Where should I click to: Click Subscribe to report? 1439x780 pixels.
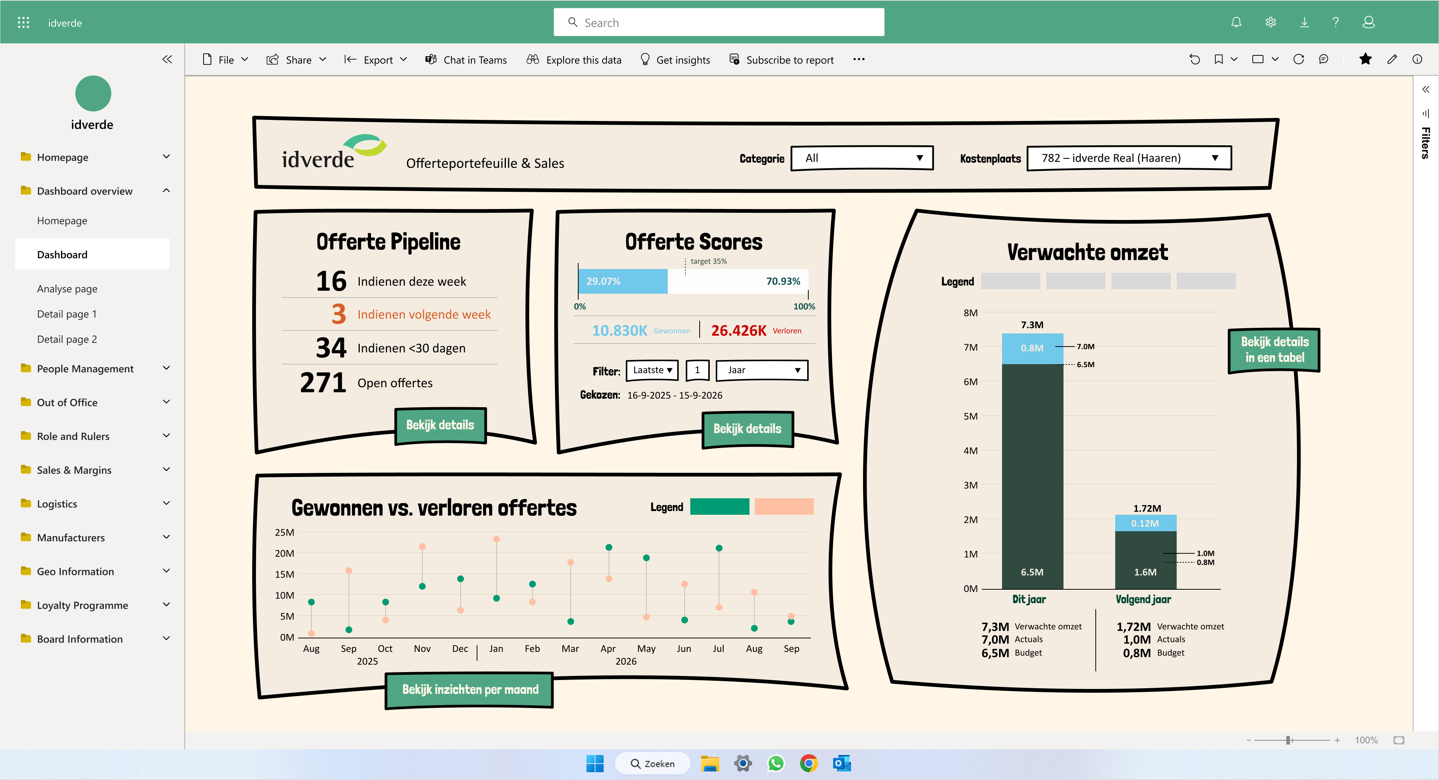coord(781,60)
